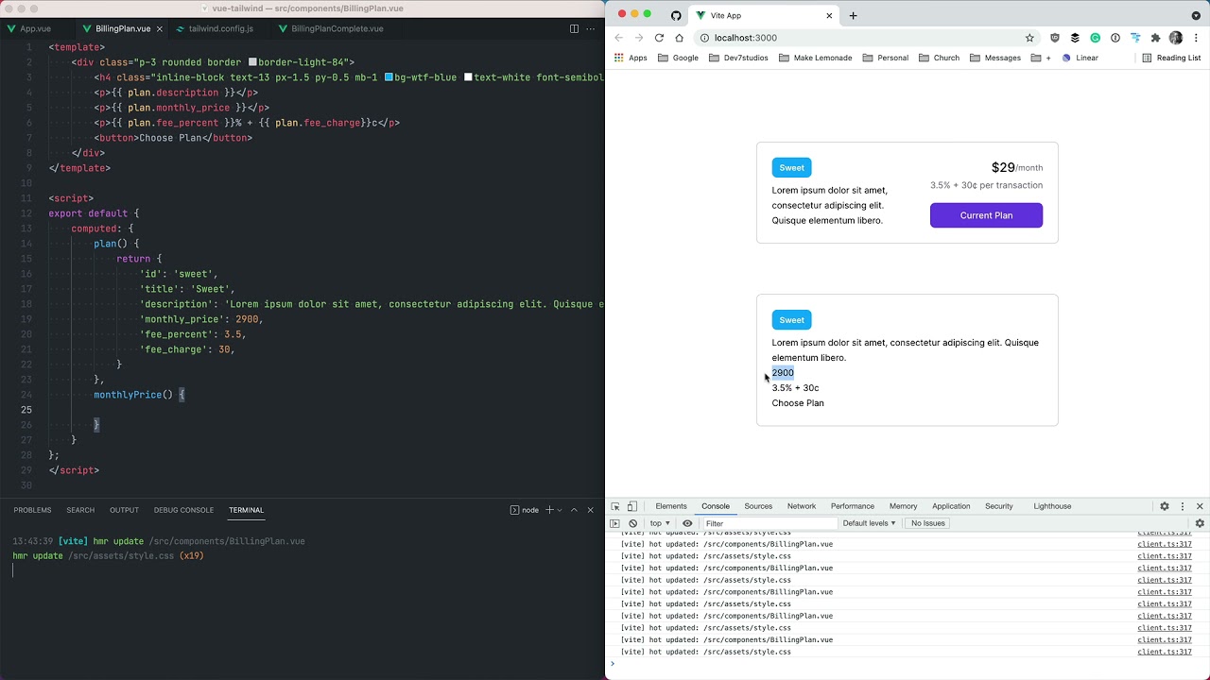Open the top JavaScript context dropdown
The height and width of the screenshot is (680, 1210).
point(660,523)
